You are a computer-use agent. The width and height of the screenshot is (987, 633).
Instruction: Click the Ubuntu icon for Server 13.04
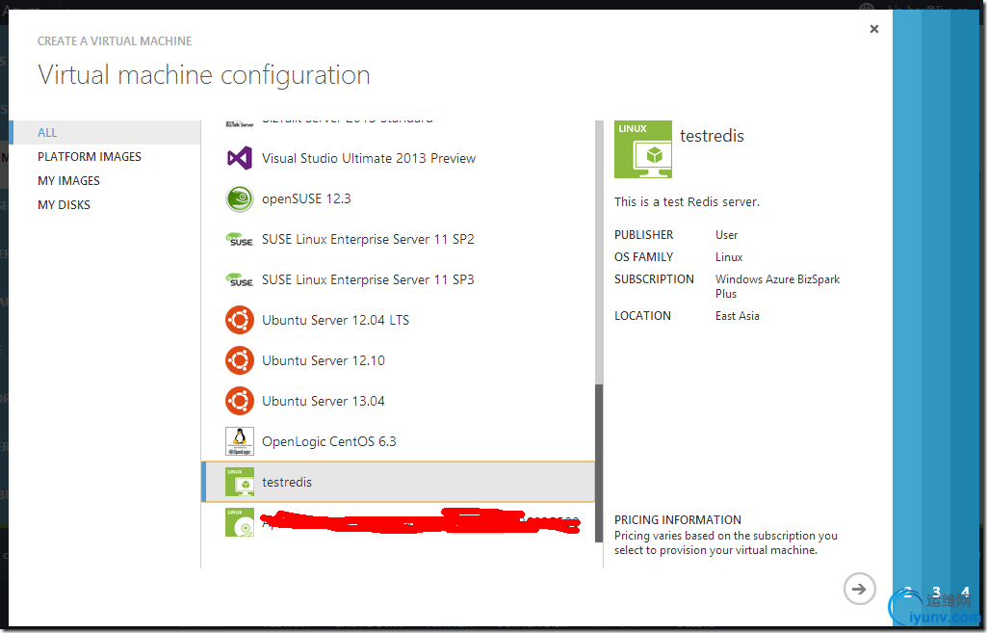240,401
